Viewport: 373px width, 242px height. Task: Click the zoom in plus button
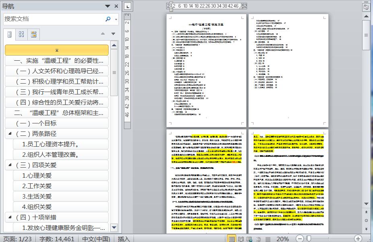tap(358, 238)
